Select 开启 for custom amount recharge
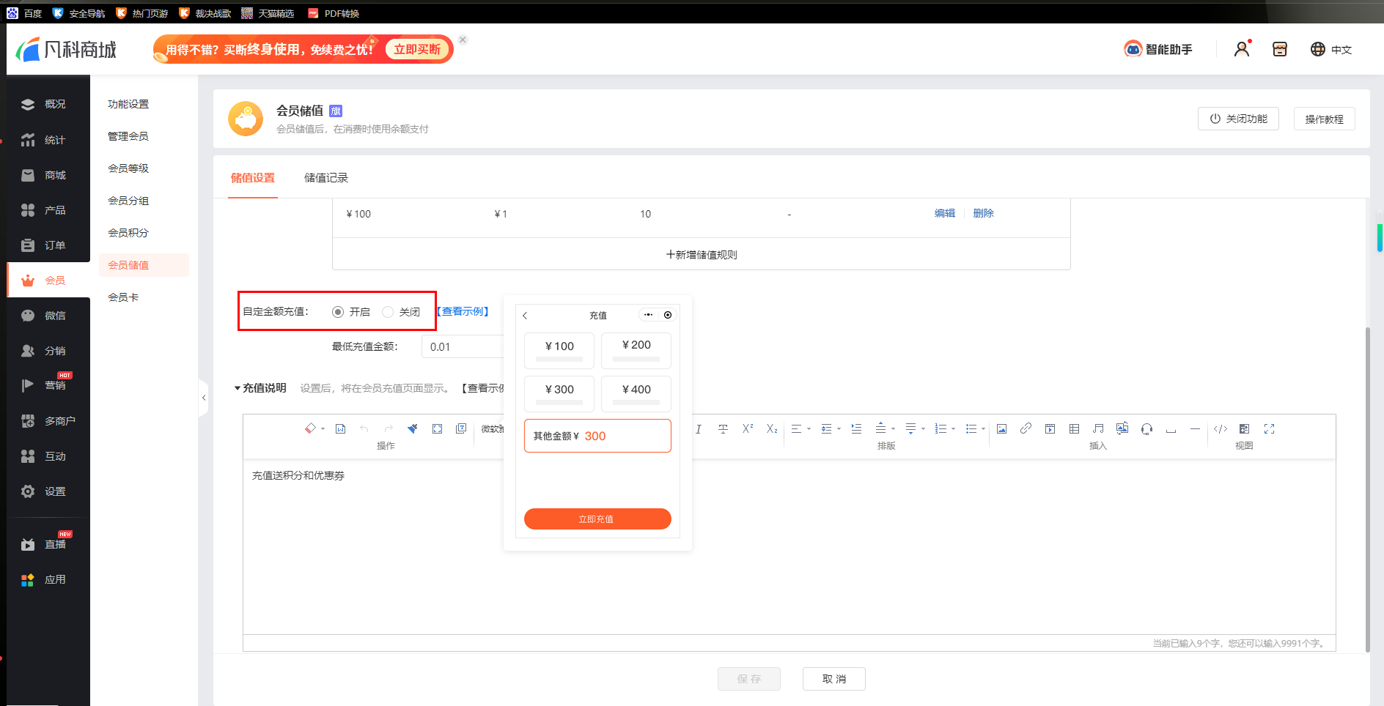The height and width of the screenshot is (706, 1384). 338,312
